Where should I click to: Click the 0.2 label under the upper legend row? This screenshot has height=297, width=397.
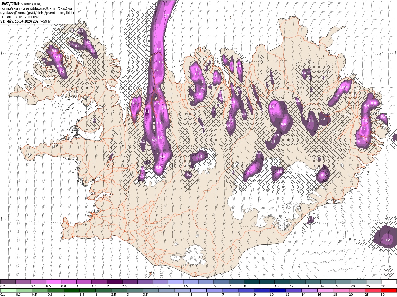point(2,286)
